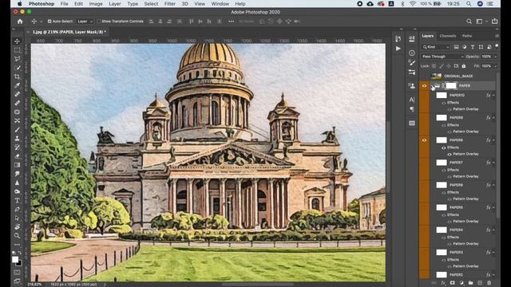Viewport: 511px width, 287px height.
Task: Select the Crop tool
Action: (x=18, y=77)
